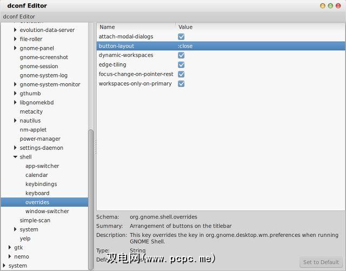
Task: Edit the :close value cell
Action: 185,46
